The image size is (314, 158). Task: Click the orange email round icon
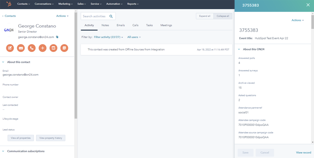[21, 48]
